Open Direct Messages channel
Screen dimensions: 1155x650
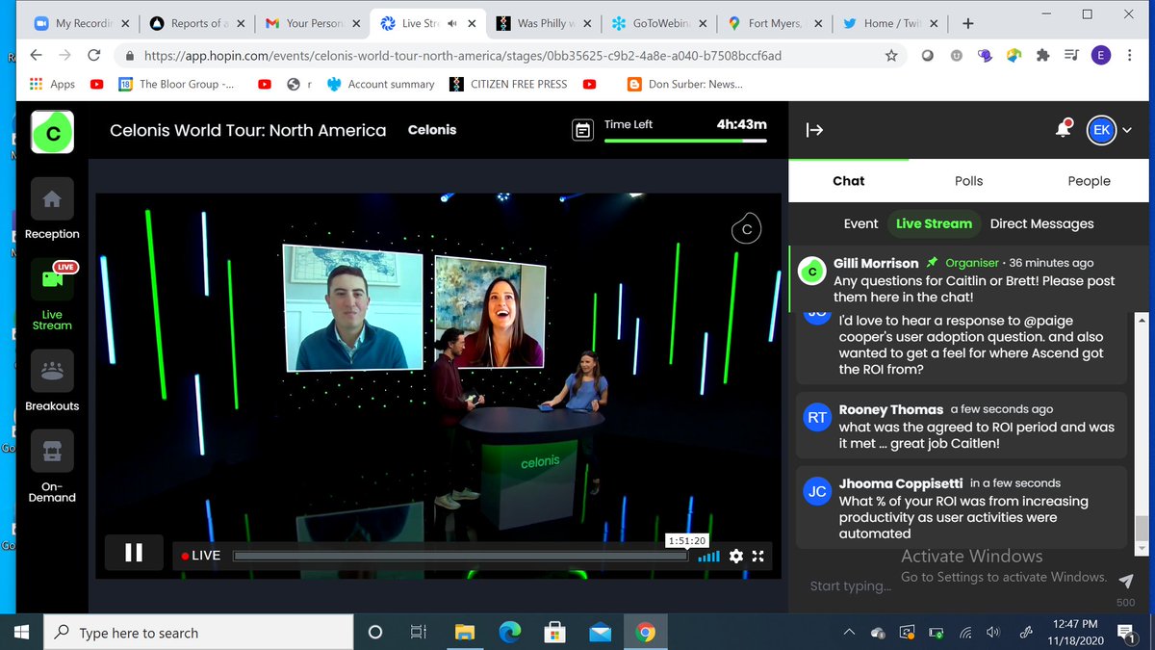click(x=1041, y=223)
